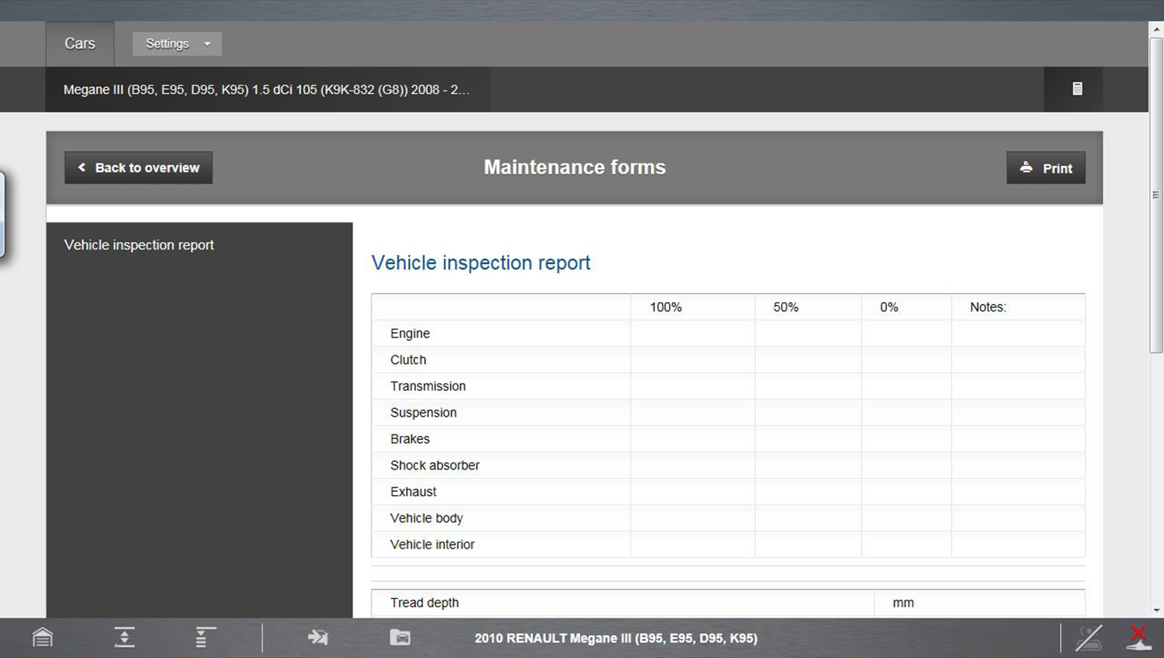Click the vertical scrollbar thumb
The width and height of the screenshot is (1164, 658).
(x=1156, y=194)
